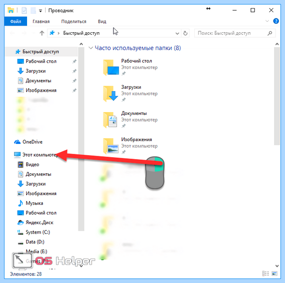Click Загрузки arrow icon under Быстрый доступ

click(x=20, y=71)
